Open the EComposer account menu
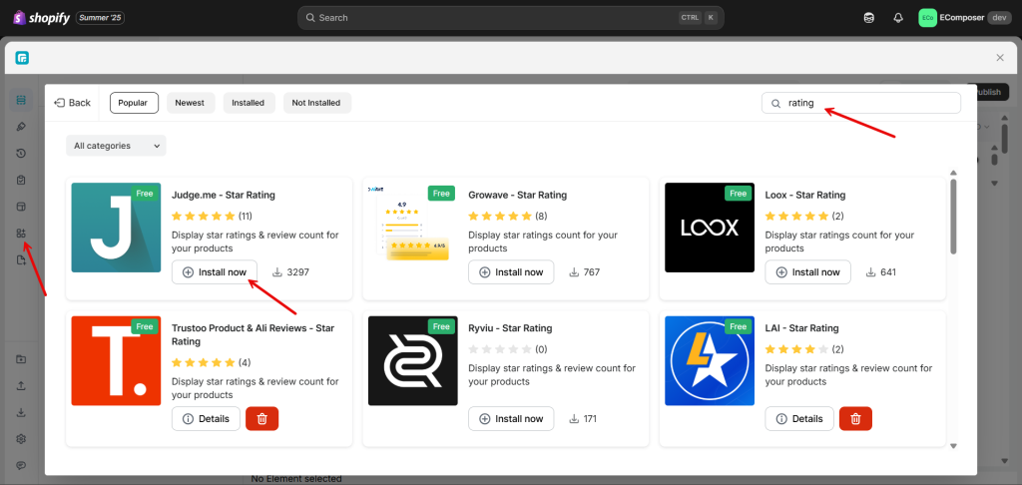The image size is (1022, 485). click(965, 18)
